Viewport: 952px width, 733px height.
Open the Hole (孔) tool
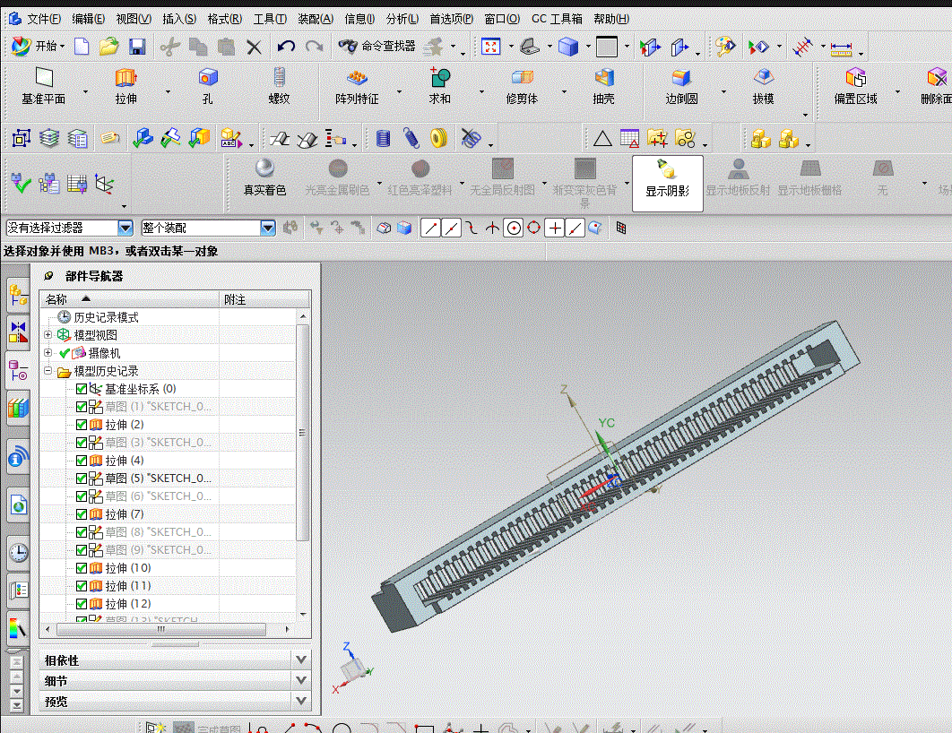pyautogui.click(x=207, y=86)
